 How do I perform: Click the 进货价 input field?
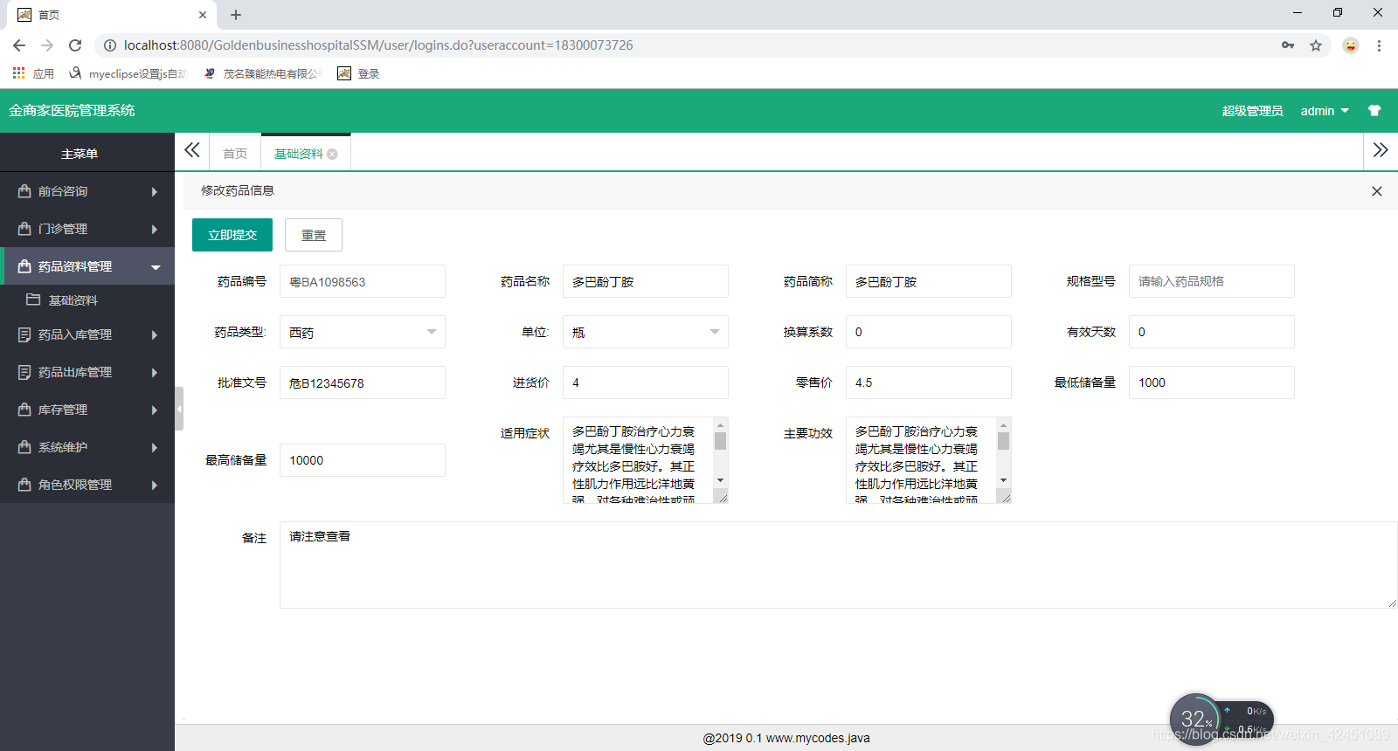[x=646, y=382]
